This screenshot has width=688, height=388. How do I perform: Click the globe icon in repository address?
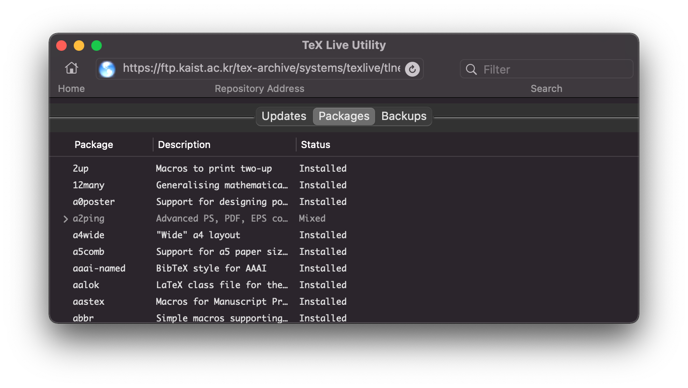point(107,69)
